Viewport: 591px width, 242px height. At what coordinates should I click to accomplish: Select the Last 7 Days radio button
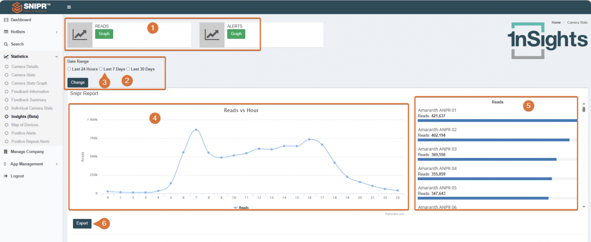[100, 69]
